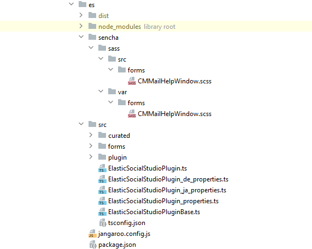Viewport: 312px width, 249px height.
Task: Collapse the forms chevron under var
Action: pyautogui.click(x=110, y=102)
